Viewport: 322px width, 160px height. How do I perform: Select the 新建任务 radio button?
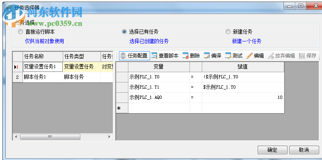(x=228, y=32)
